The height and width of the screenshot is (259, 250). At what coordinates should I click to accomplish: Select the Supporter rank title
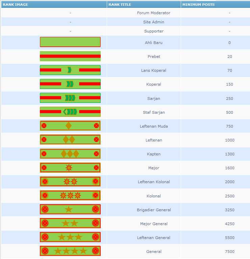tap(154, 31)
